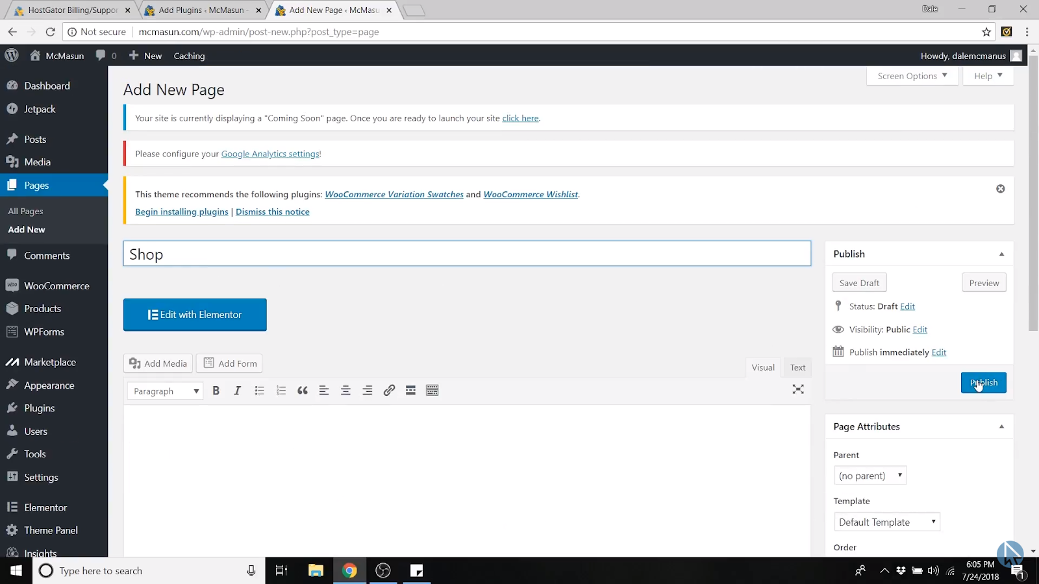Click the Windows taskbar search box

coord(149,570)
